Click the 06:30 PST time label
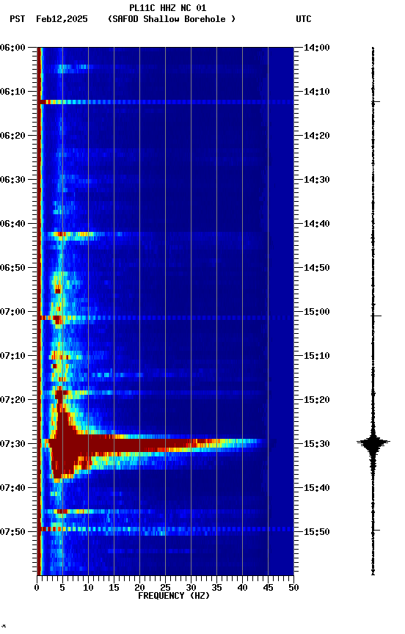405x634 pixels. pos(12,180)
